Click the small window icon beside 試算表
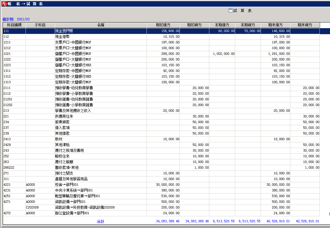Viewport: 330px width, 228px height. pyautogui.click(x=231, y=10)
